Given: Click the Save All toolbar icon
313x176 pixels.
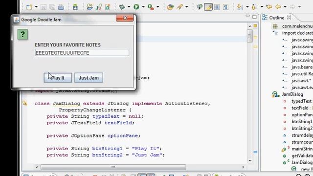Looking at the screenshot, I should click(x=52, y=7).
